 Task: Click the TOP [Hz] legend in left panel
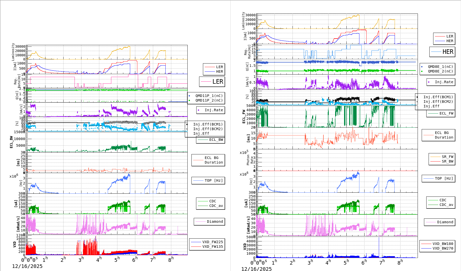[208, 181]
